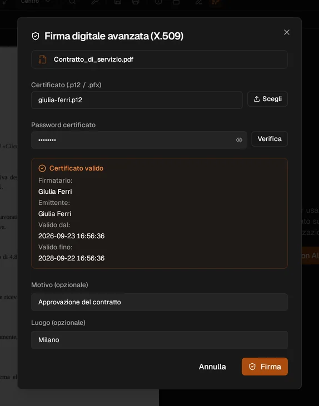
Task: Click Scegli to choose a certificate file
Action: [x=267, y=99]
